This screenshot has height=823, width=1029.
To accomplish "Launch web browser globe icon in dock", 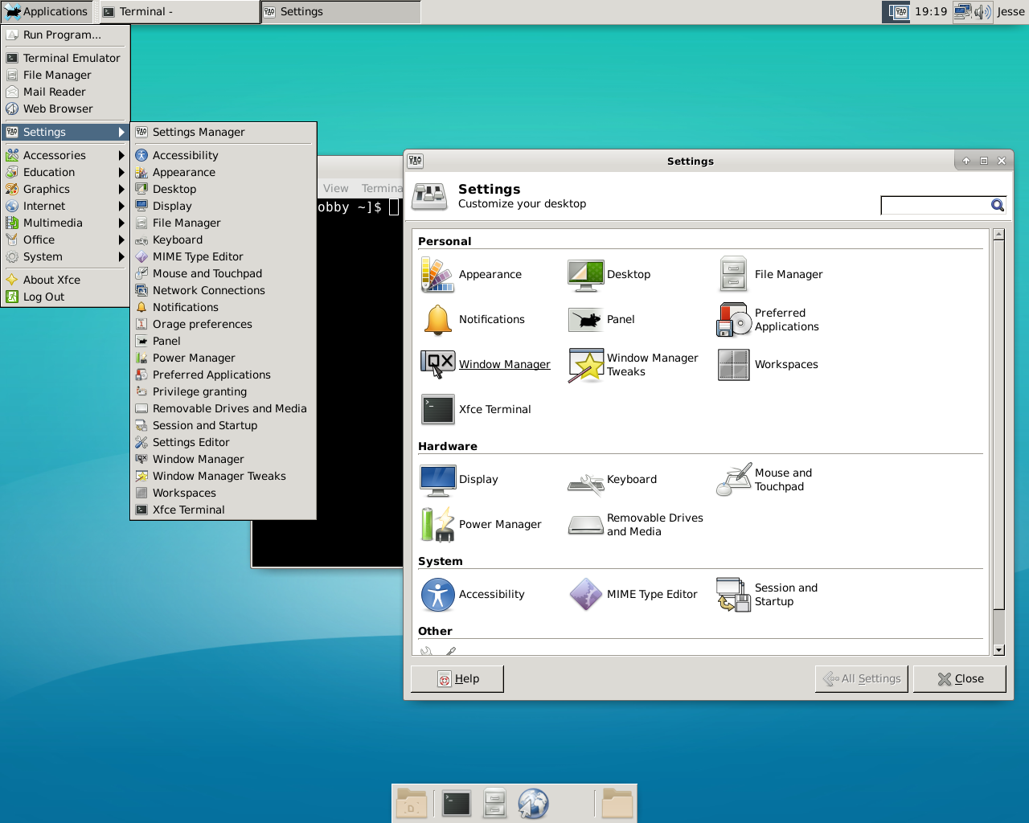I will (x=533, y=804).
